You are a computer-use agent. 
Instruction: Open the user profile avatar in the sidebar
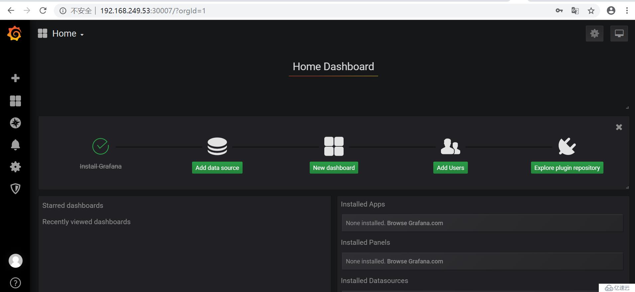[15, 261]
